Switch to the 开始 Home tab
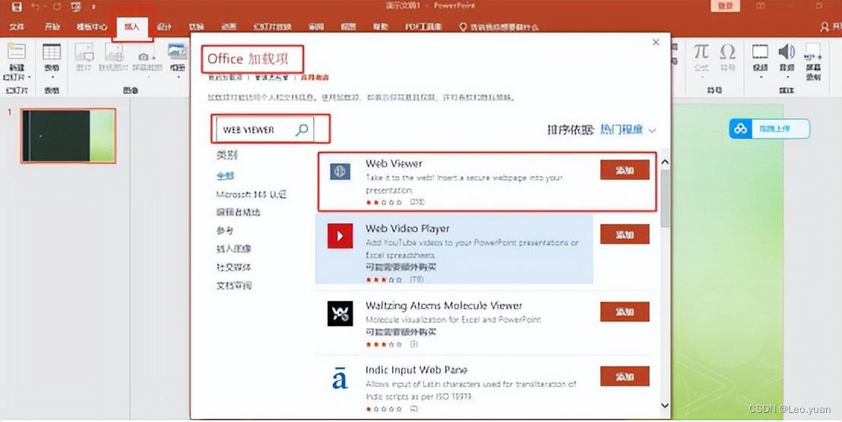The width and height of the screenshot is (842, 422). (x=52, y=27)
